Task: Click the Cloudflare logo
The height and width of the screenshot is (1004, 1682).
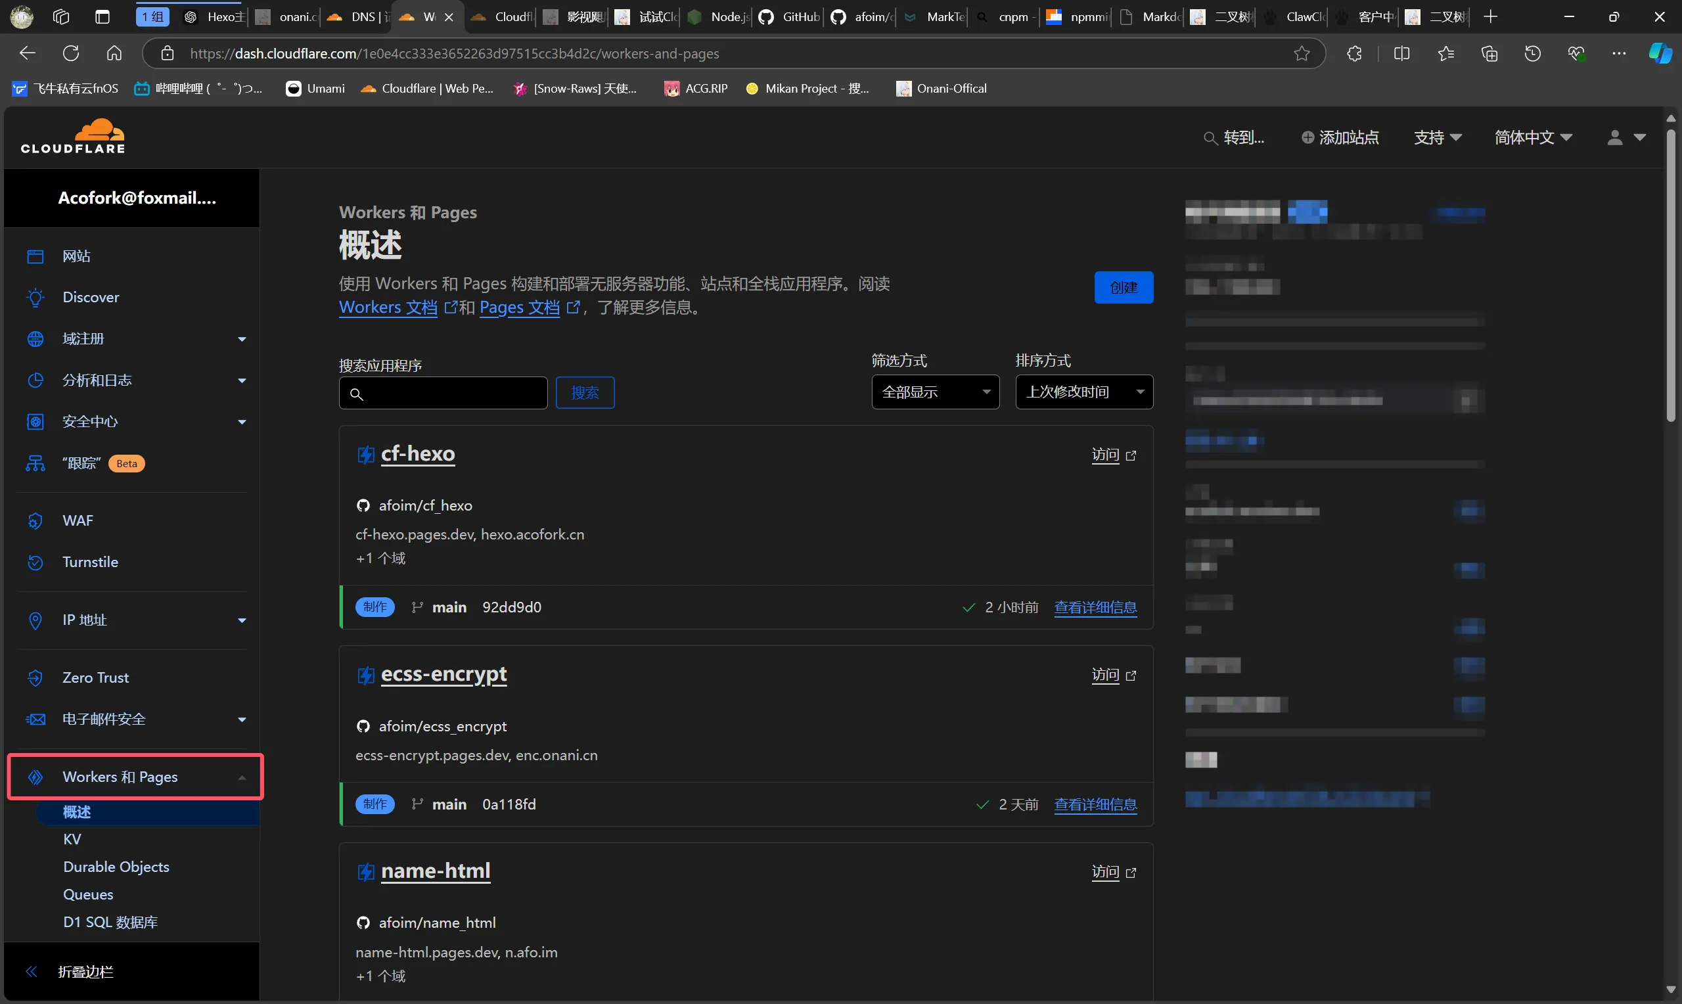Action: 73,137
